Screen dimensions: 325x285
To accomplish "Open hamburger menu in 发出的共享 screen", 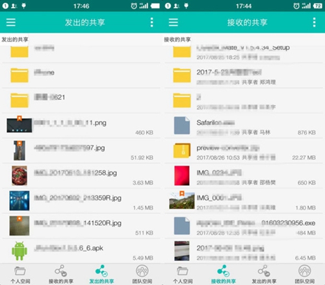I will 10,22.
